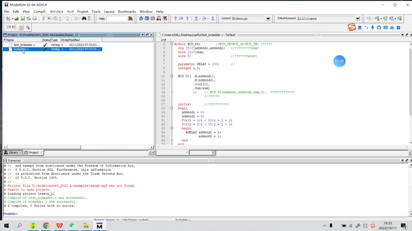
Task: Click the 01:24 recording timer bubble
Action: coord(339,61)
